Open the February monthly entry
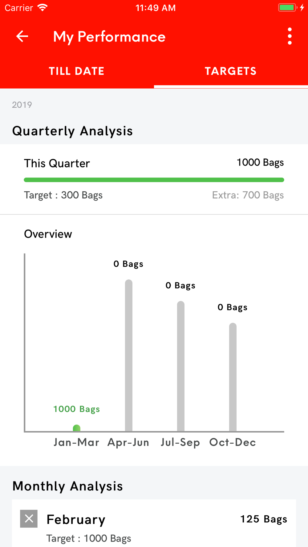 pos(154,523)
